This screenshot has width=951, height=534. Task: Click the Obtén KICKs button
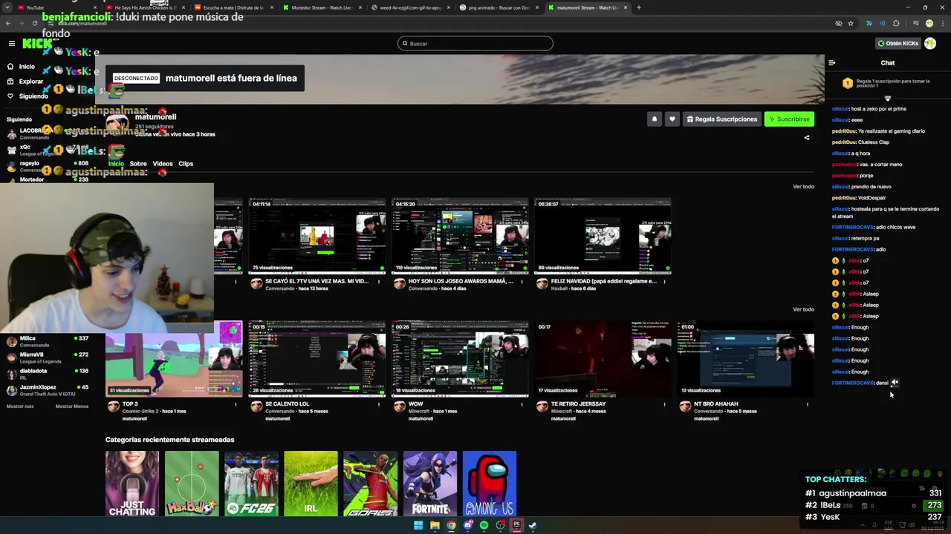coord(898,44)
